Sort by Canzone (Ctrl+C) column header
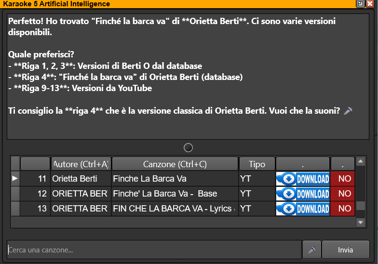The height and width of the screenshot is (264, 378). tap(175, 164)
